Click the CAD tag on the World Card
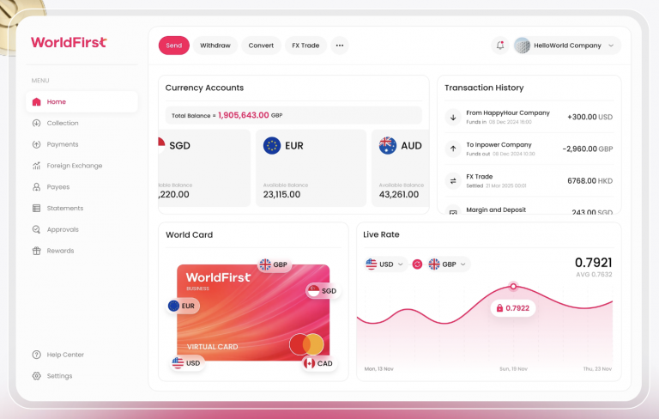This screenshot has width=659, height=419. coord(319,363)
